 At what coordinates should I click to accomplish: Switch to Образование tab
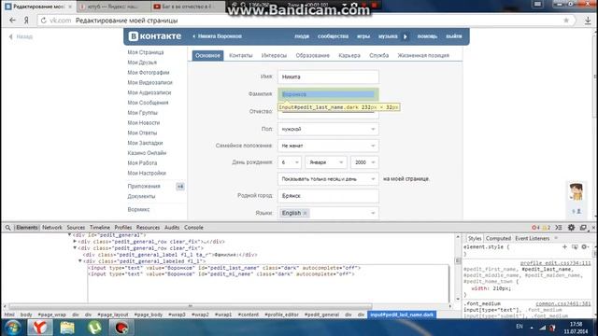click(312, 56)
